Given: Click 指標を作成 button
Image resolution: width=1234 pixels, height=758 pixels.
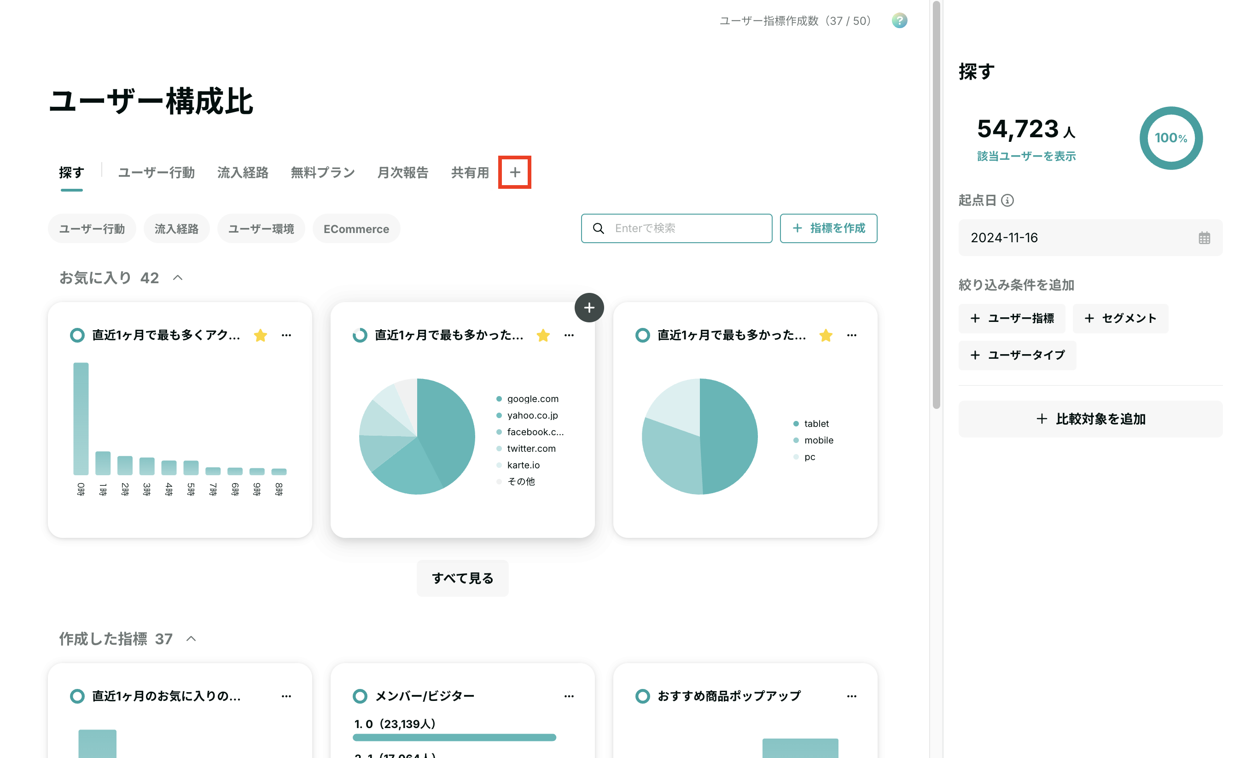Looking at the screenshot, I should [828, 228].
